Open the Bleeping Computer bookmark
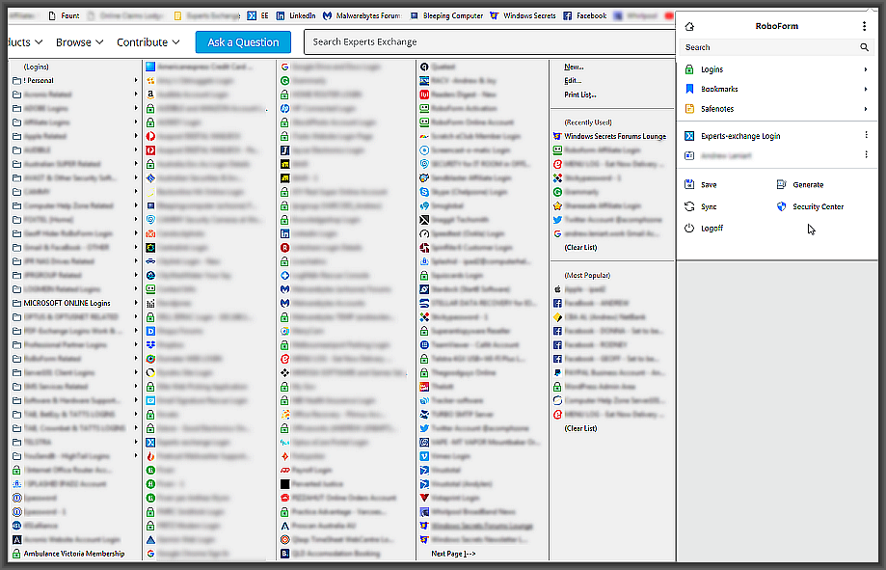Screen dimensions: 886x570 pyautogui.click(x=446, y=15)
